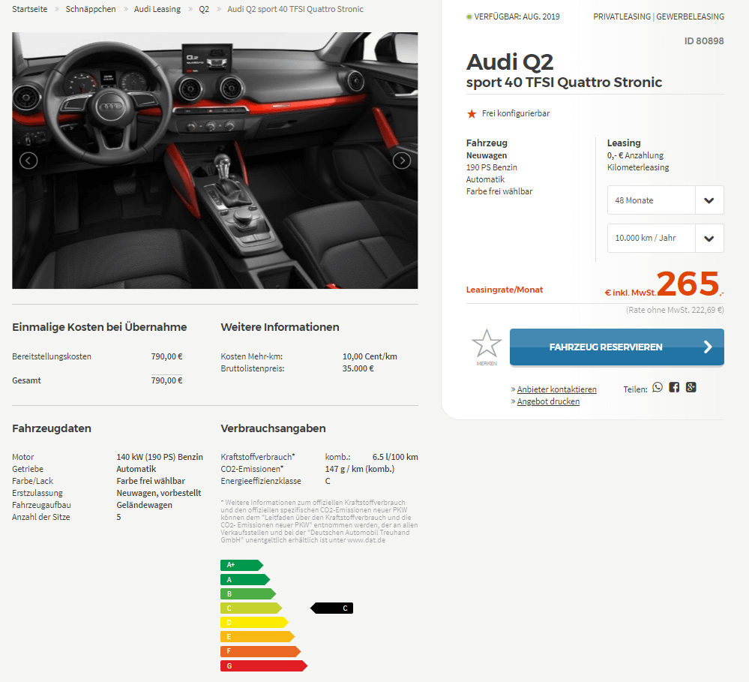Switch to Gewerbeleasing
The image size is (749, 682).
coord(691,17)
